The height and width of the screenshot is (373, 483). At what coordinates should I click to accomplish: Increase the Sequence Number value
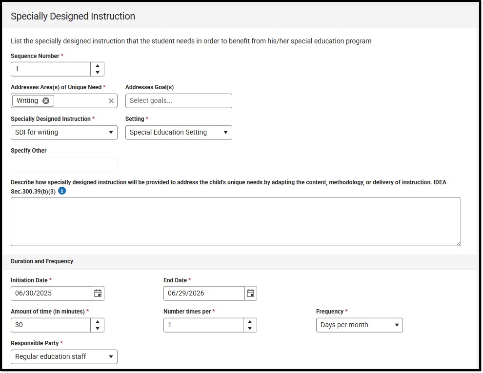pos(98,66)
